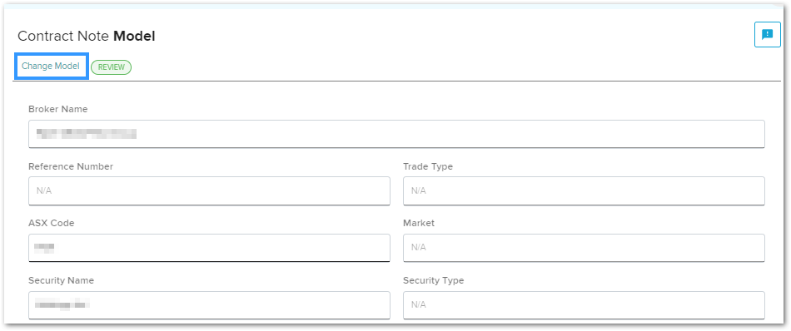Select the Trade Type label text

(x=428, y=166)
